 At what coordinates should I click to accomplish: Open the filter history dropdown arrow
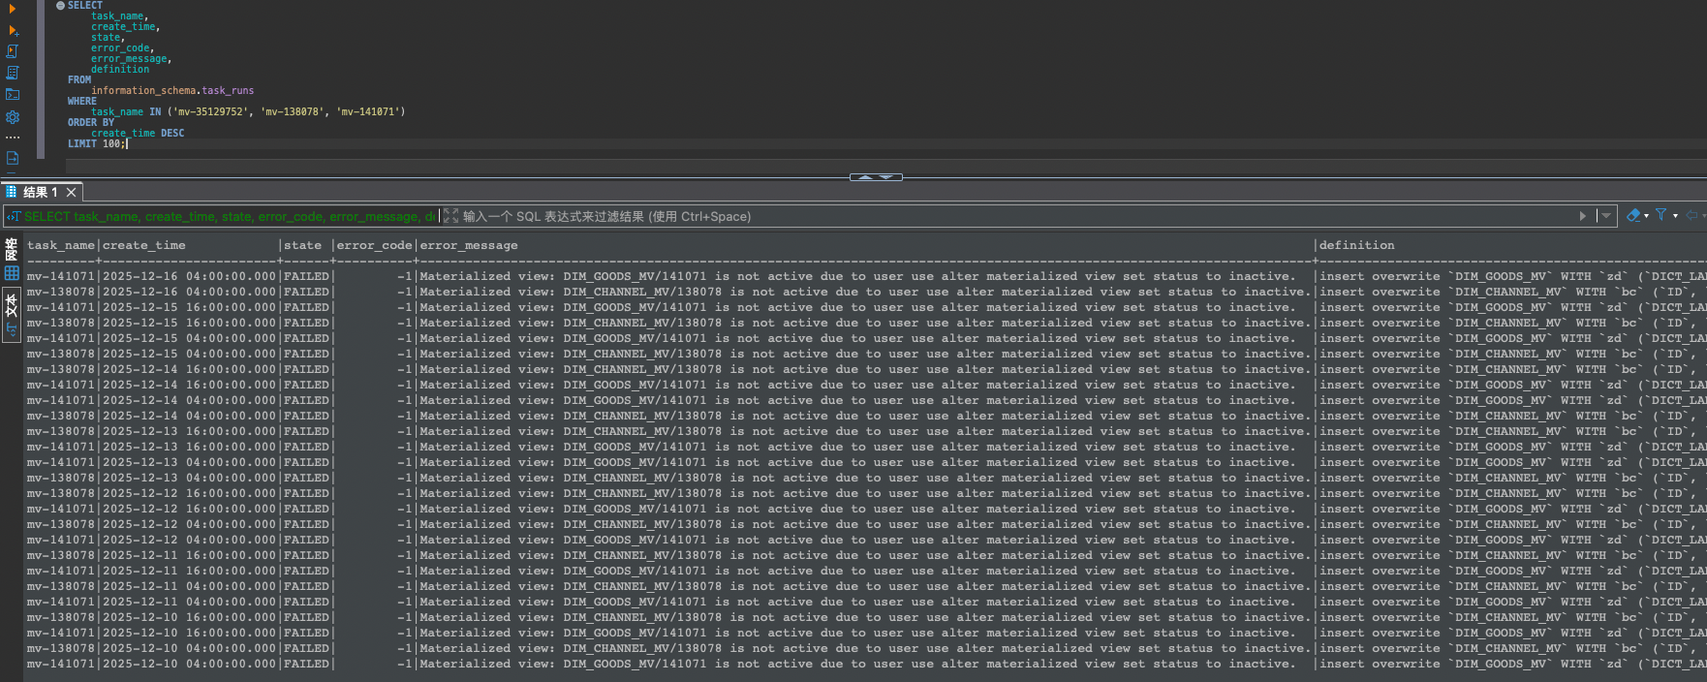coord(1605,216)
